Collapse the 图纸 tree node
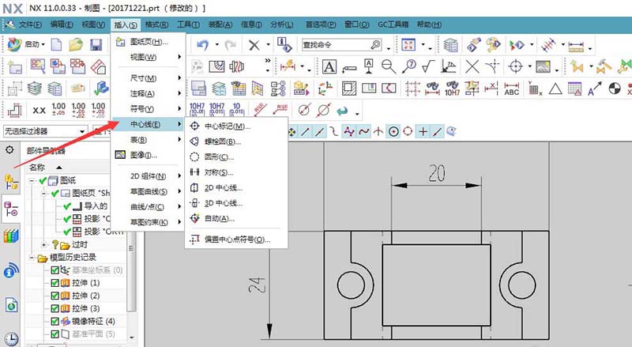The width and height of the screenshot is (632, 347). click(32, 181)
